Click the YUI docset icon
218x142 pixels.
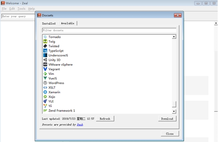point(45,101)
